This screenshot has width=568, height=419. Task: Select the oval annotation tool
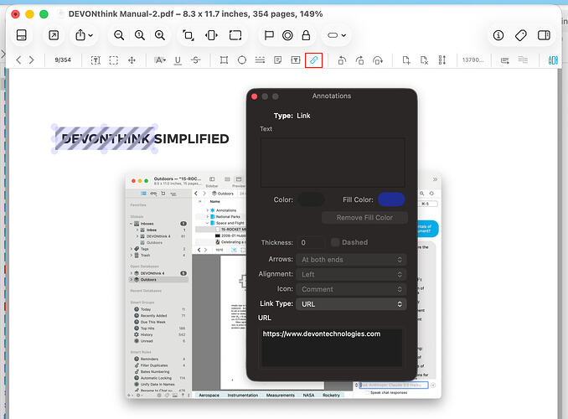coord(242,60)
